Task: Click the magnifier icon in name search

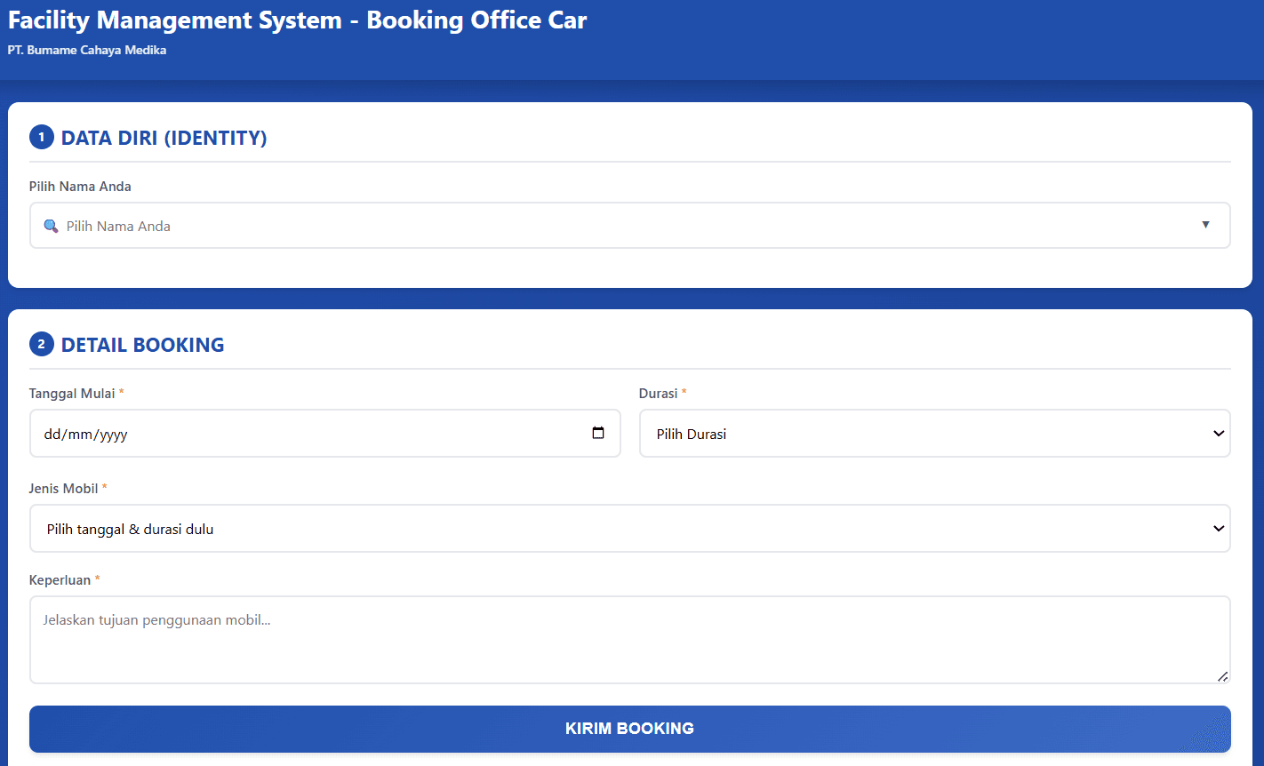Action: [x=51, y=226]
